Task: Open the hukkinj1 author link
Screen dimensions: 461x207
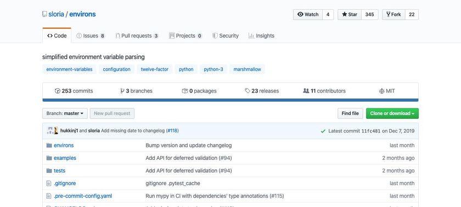Action: coord(69,131)
